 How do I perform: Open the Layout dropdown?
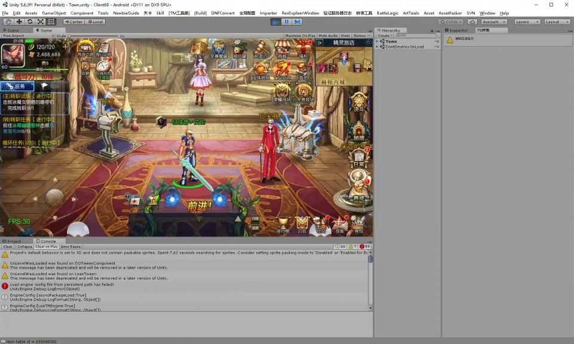(x=557, y=21)
